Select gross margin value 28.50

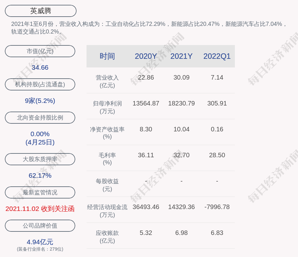point(217,155)
